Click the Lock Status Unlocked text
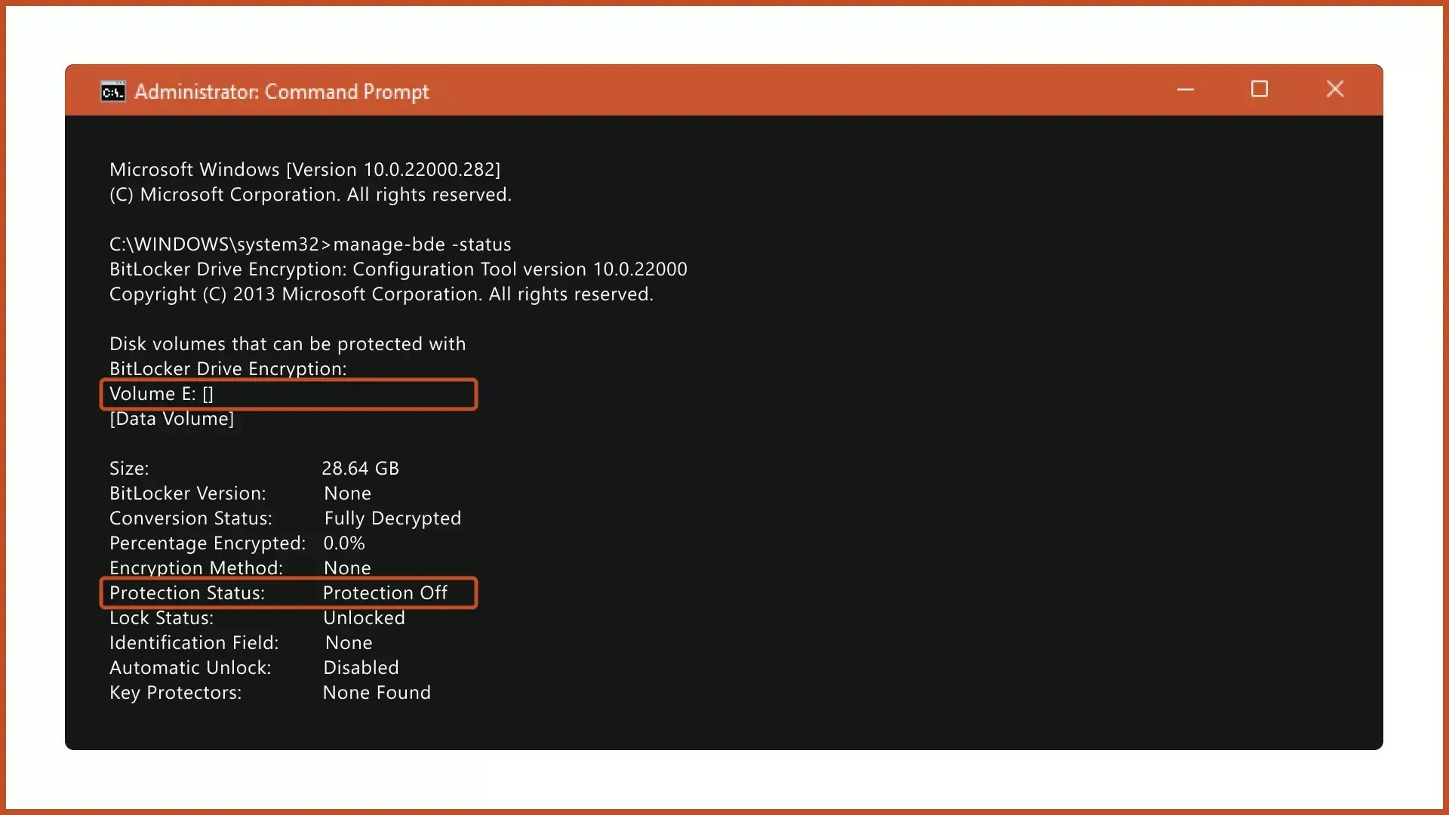The height and width of the screenshot is (815, 1449). click(x=364, y=617)
